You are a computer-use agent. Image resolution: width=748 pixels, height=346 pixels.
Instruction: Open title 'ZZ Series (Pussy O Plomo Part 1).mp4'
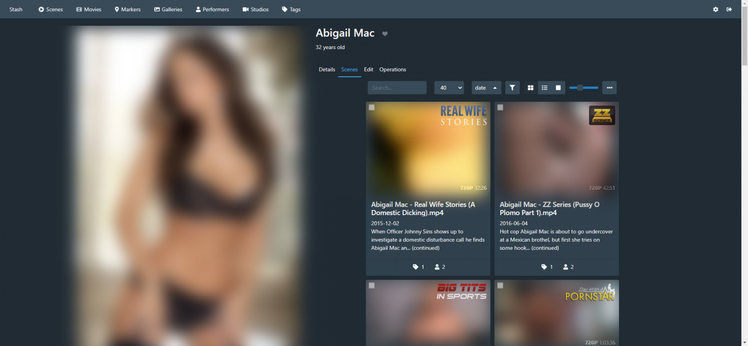coord(550,209)
